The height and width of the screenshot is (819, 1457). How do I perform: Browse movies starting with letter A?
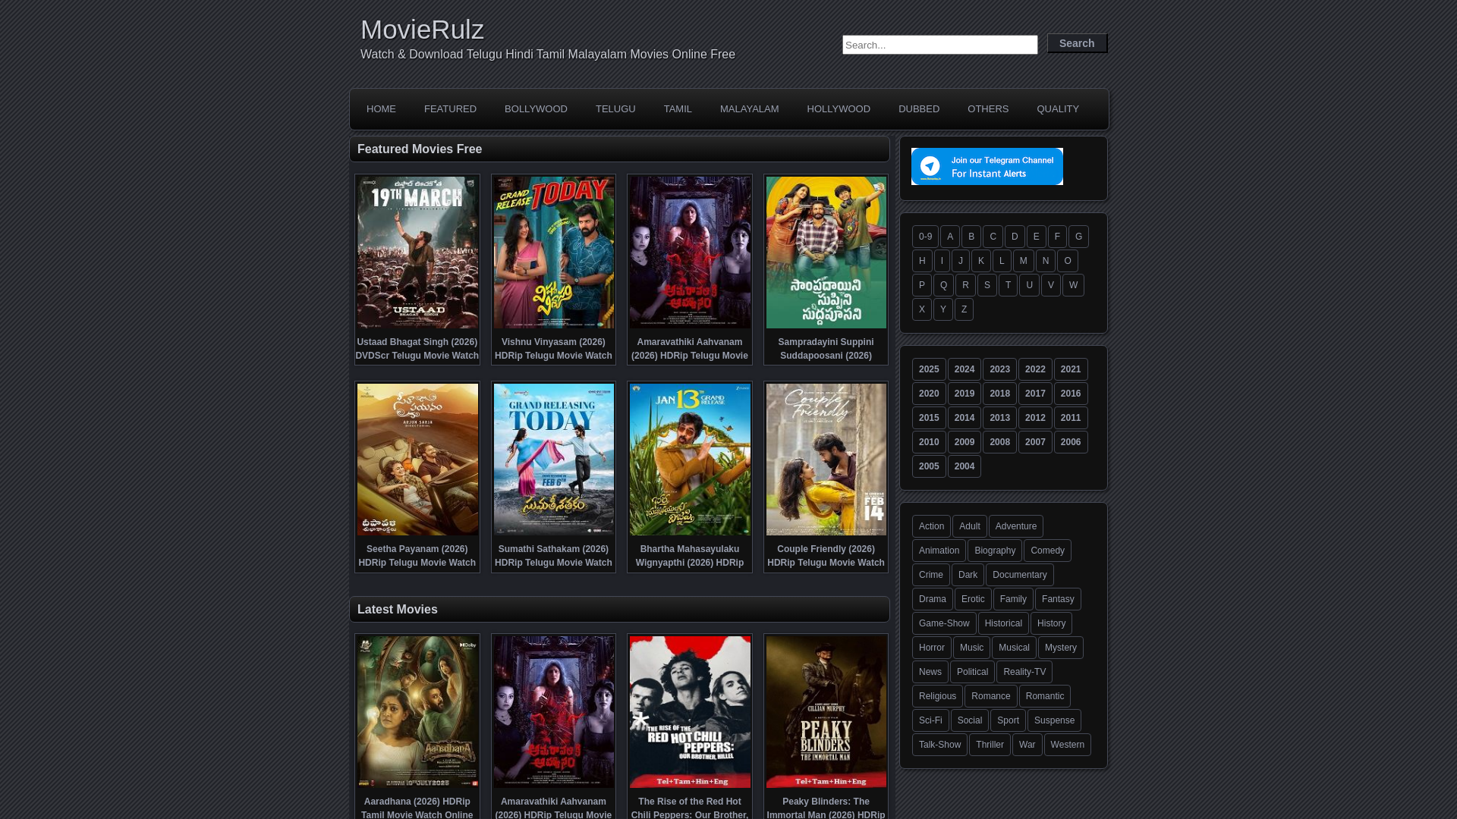[949, 237]
